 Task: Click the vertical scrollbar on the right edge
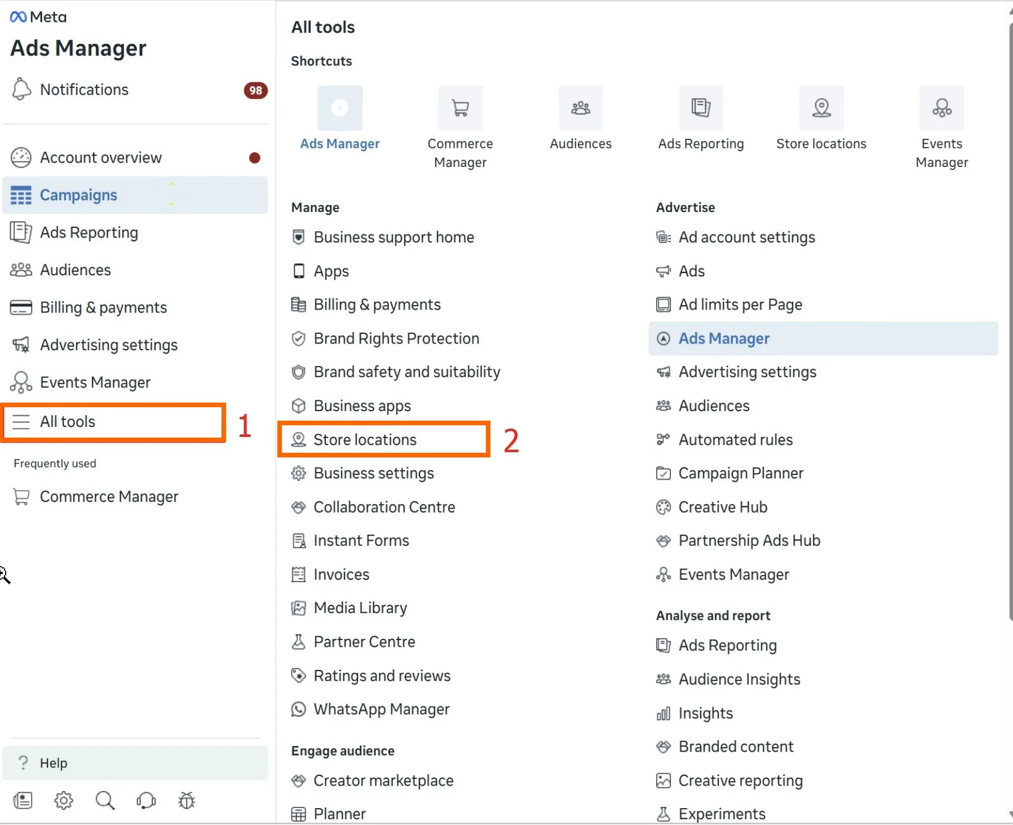pyautogui.click(x=1010, y=321)
